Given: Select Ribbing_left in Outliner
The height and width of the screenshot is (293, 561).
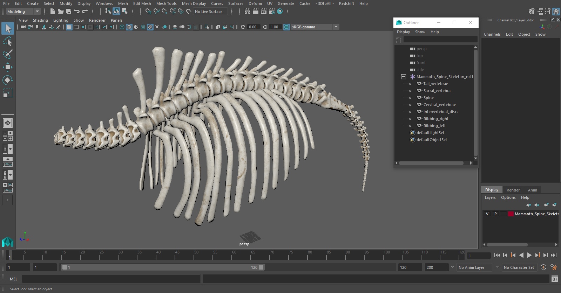Looking at the screenshot, I should [434, 126].
